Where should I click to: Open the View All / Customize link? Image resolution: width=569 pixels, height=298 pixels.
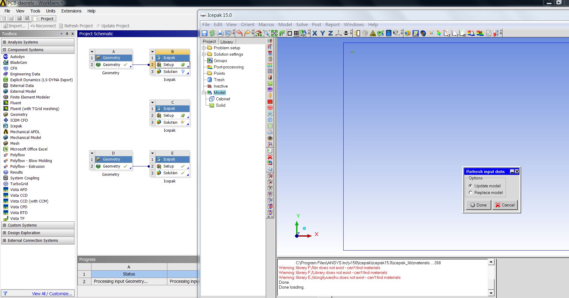52,294
